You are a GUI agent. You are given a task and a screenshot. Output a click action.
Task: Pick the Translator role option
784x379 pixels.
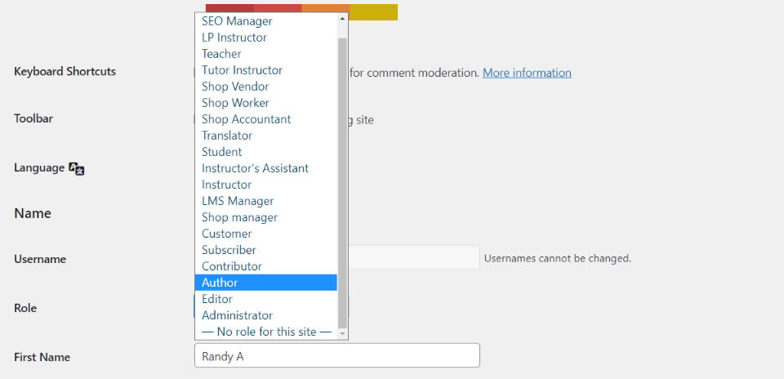tap(227, 136)
